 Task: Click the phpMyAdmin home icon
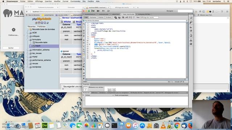coord(36,23)
